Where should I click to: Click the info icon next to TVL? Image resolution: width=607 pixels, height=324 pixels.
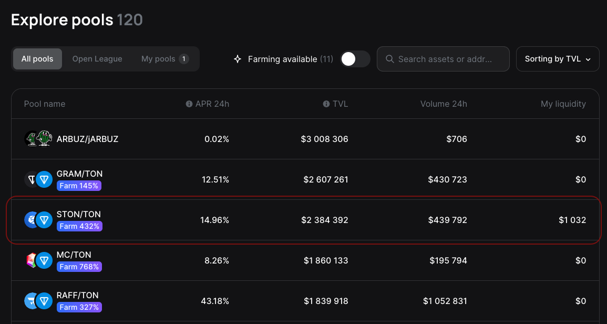(x=326, y=104)
